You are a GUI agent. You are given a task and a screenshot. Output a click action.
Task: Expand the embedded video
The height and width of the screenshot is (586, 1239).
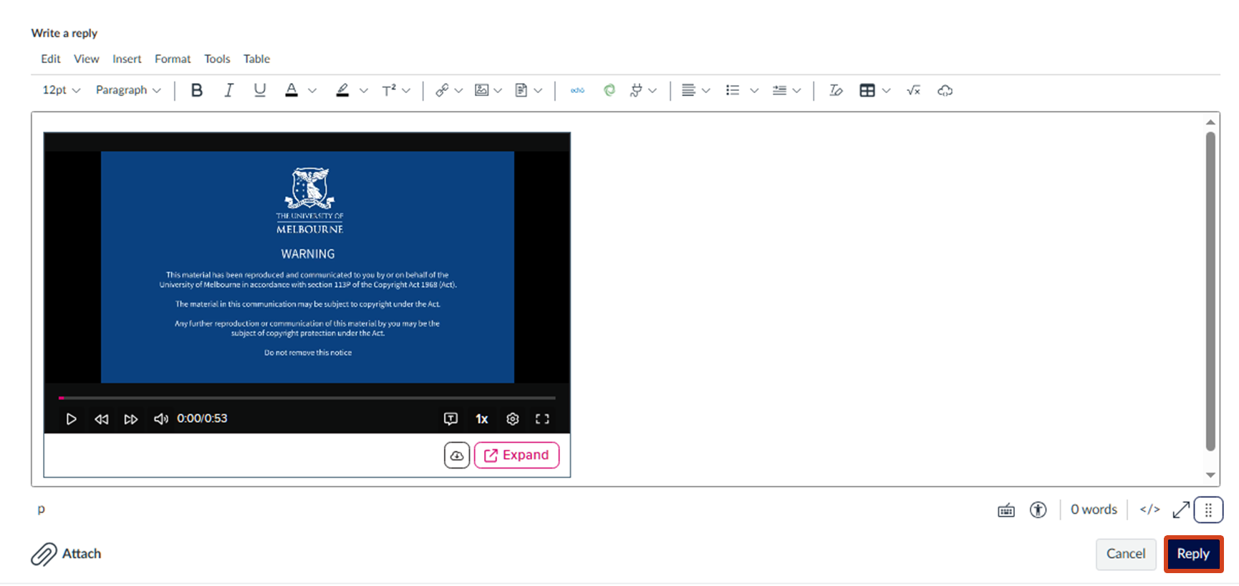pos(516,455)
